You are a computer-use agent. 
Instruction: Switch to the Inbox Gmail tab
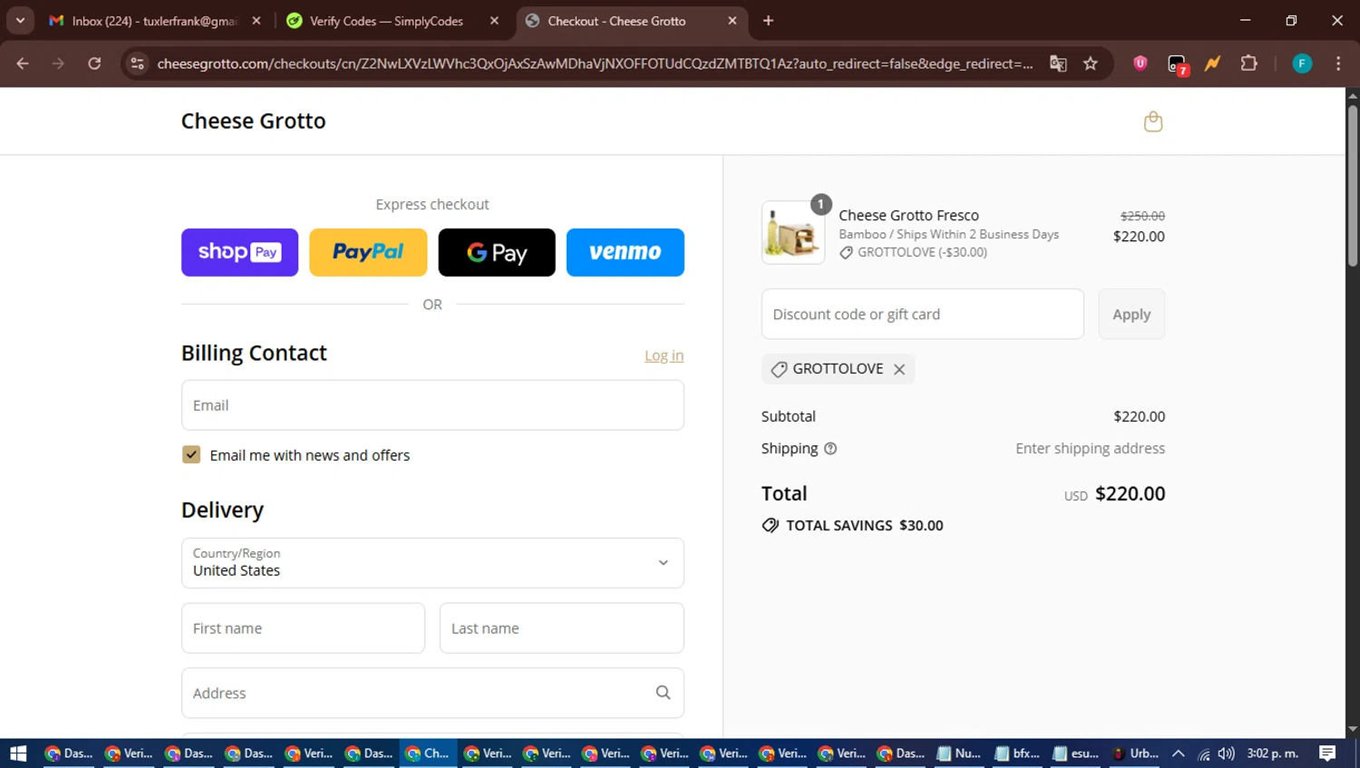pyautogui.click(x=154, y=21)
